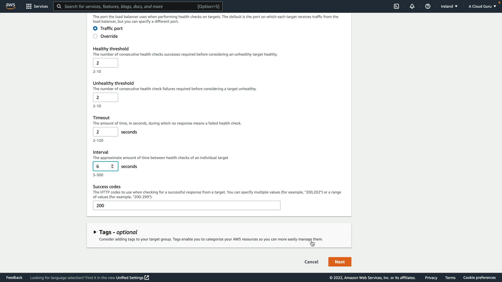Click the Success codes input field
The height and width of the screenshot is (282, 502).
[x=186, y=205]
